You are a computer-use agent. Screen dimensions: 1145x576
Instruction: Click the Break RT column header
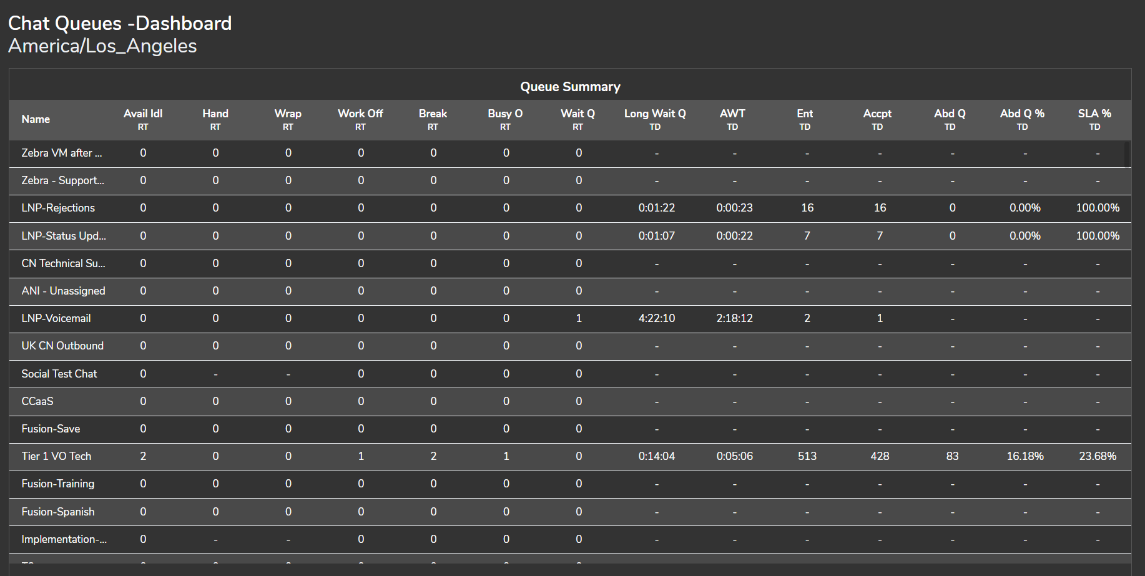tap(433, 119)
